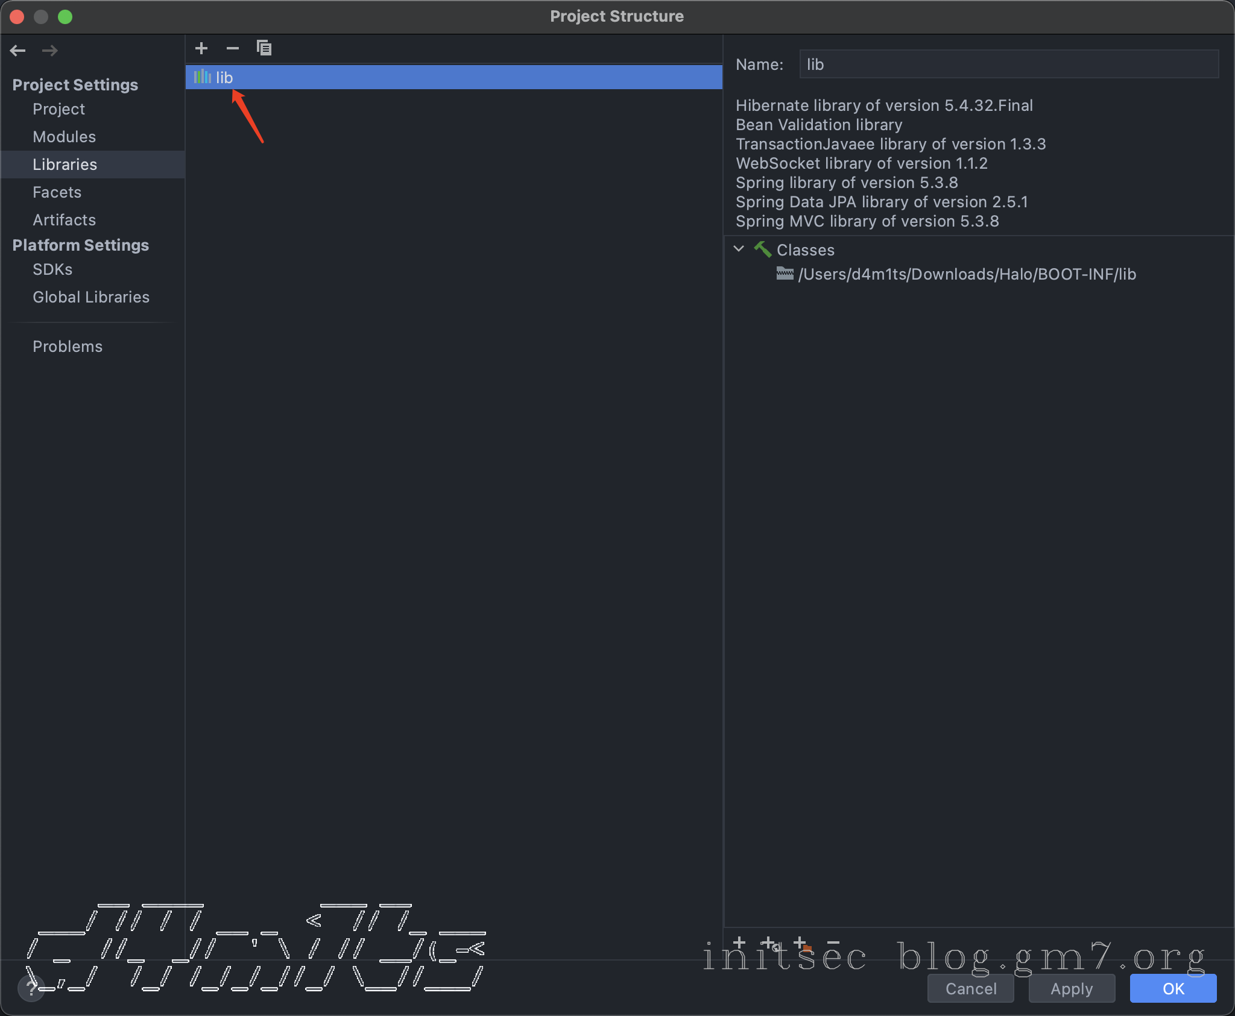
Task: Click remove root minus icon at bottom
Action: 833,942
